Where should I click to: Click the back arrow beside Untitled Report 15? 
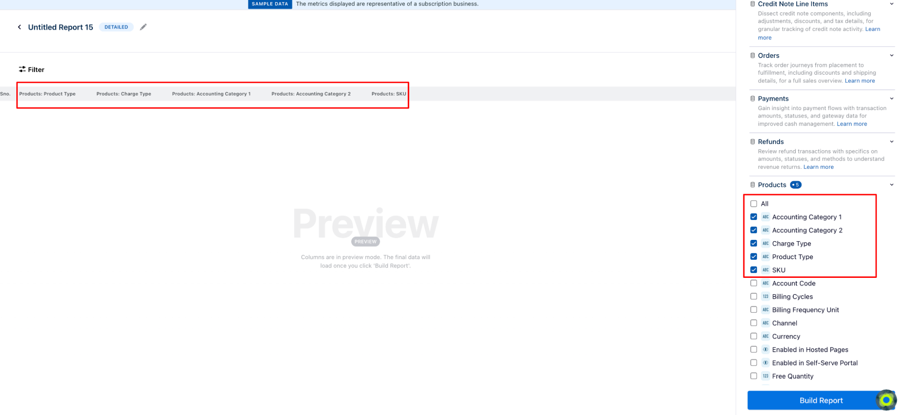click(x=19, y=27)
